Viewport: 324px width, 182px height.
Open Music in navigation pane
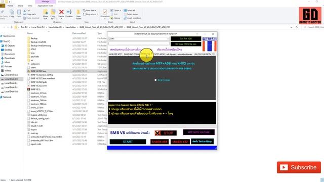(x=6, y=62)
